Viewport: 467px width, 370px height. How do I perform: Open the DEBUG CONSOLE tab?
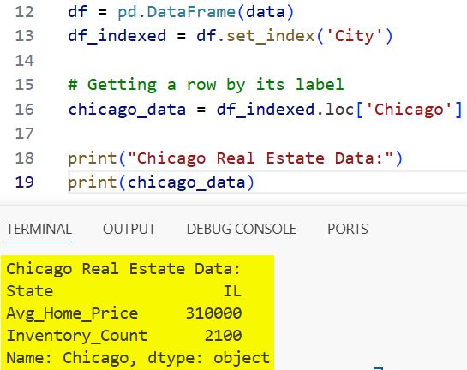(x=242, y=230)
